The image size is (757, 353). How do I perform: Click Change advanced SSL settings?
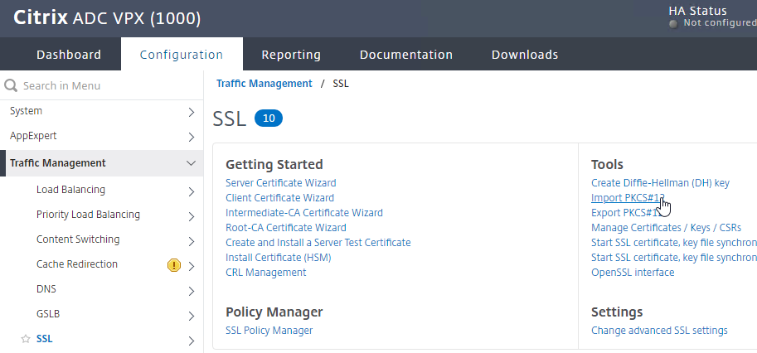[659, 331]
